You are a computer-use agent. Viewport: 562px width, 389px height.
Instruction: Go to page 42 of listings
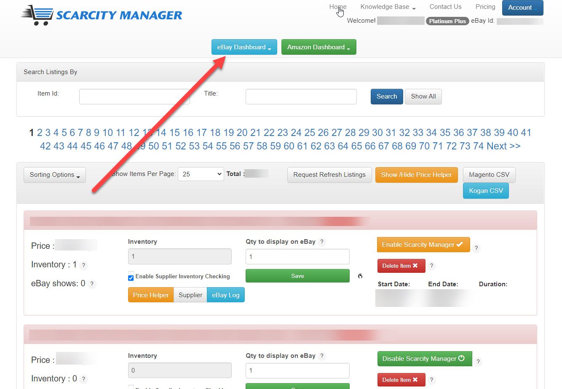coord(45,146)
